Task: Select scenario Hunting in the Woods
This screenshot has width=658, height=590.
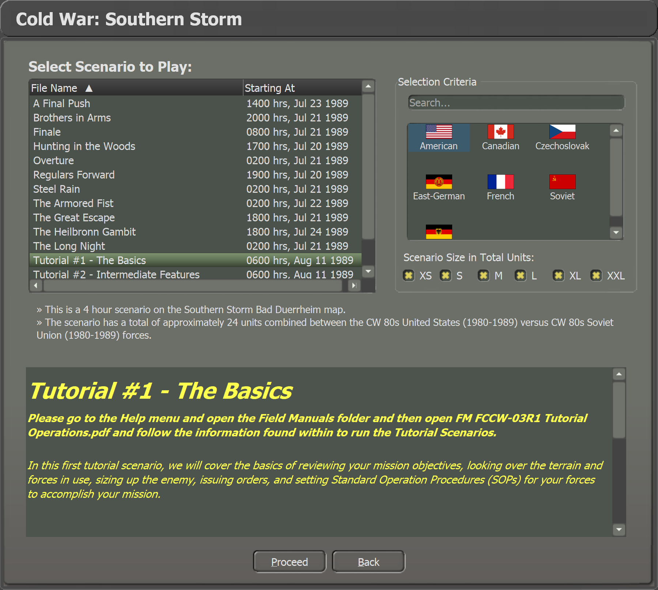Action: [196, 146]
